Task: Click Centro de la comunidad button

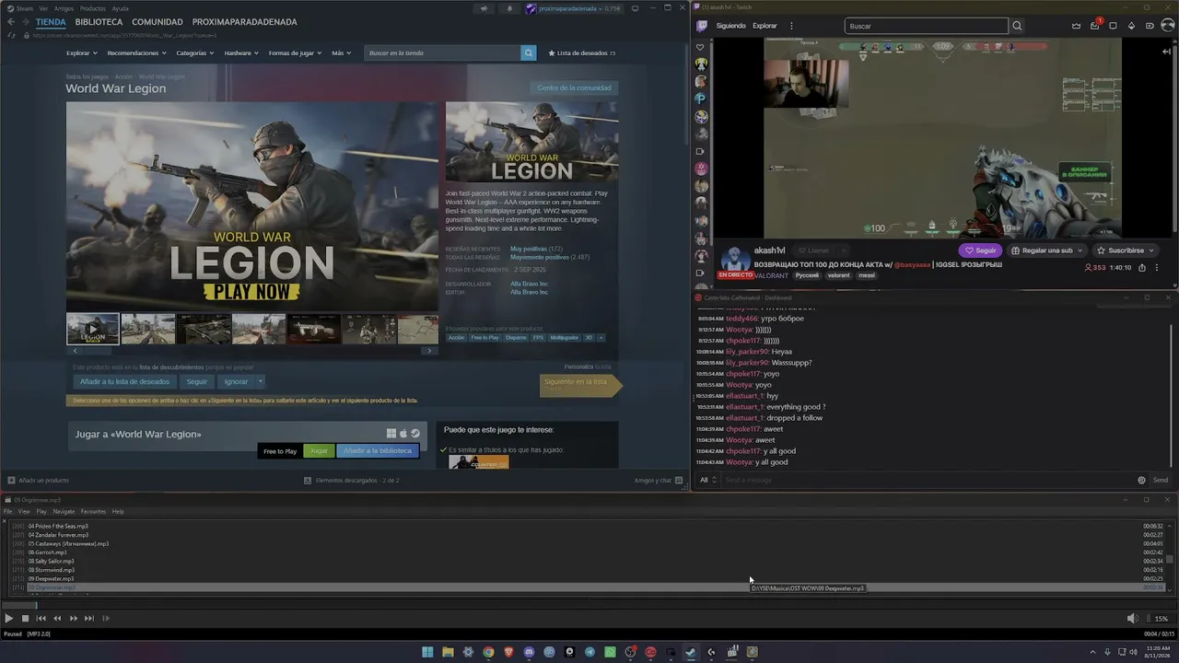Action: 574,87
